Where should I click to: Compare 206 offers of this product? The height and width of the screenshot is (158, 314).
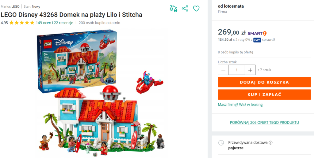coord(264,123)
